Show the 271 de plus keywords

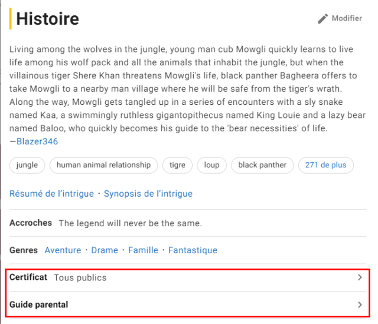pyautogui.click(x=325, y=166)
